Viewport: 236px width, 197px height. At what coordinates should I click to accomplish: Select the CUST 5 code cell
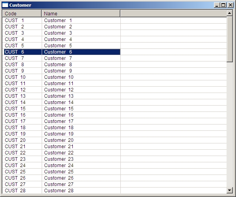[22, 46]
